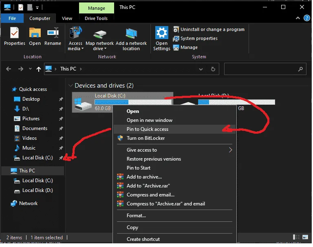Open the File tab
Screen dimensions: 313x247
(12, 18)
